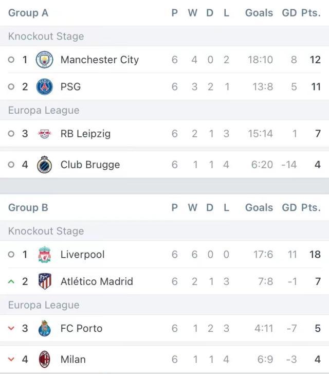The image size is (329, 374).
Task: Tap the Knockout Stage section label in Group A
Action: coord(46,37)
